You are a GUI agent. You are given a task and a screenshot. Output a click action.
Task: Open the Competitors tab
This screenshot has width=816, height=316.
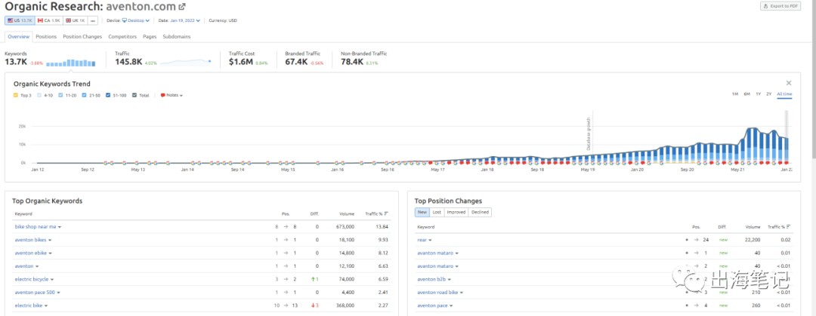pos(122,37)
